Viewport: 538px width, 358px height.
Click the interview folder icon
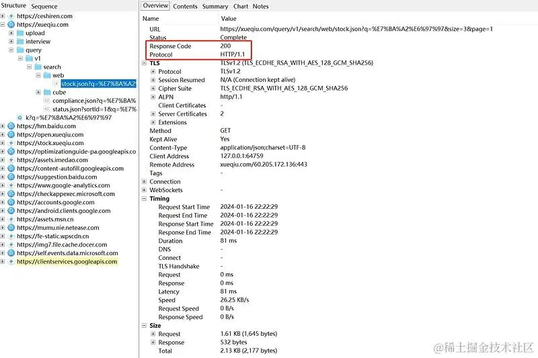coord(20,41)
